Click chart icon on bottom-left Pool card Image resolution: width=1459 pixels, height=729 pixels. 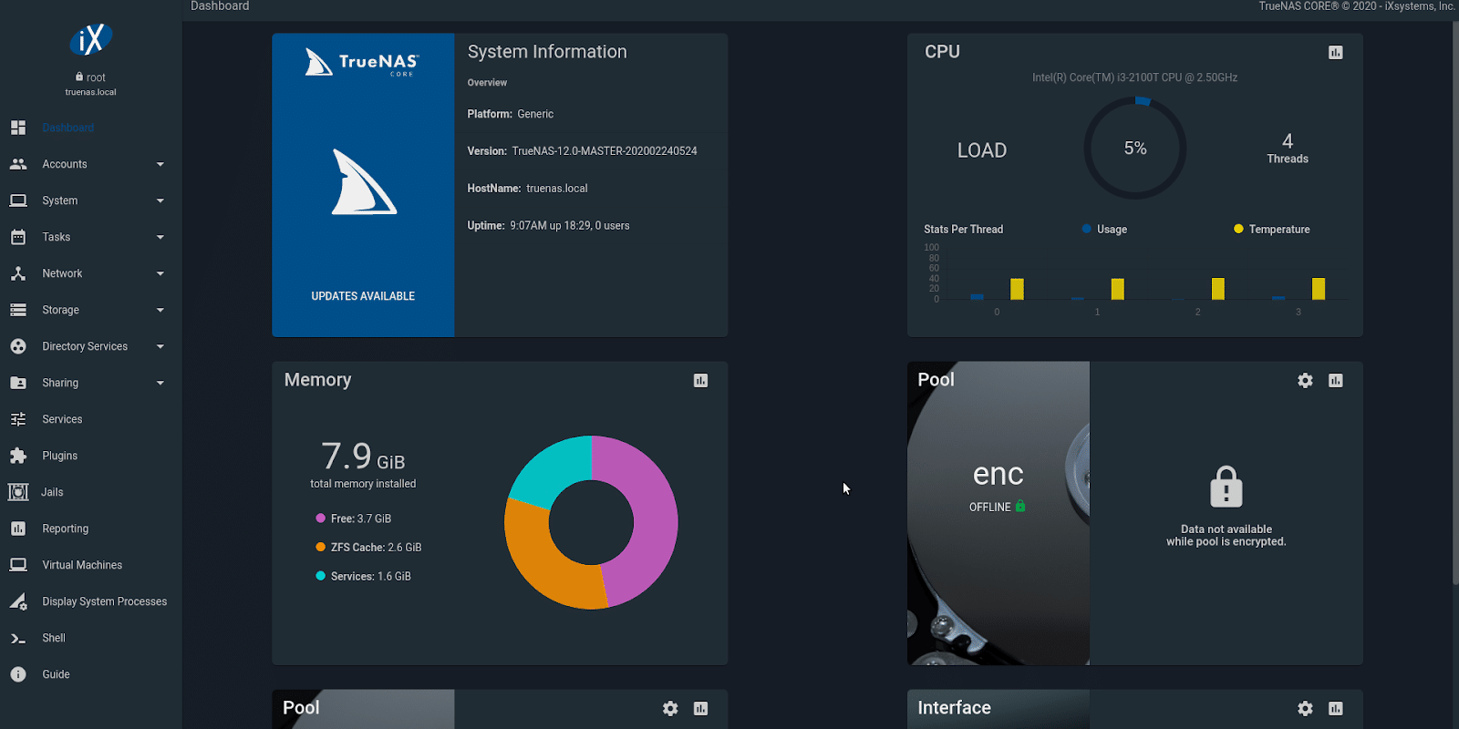700,709
